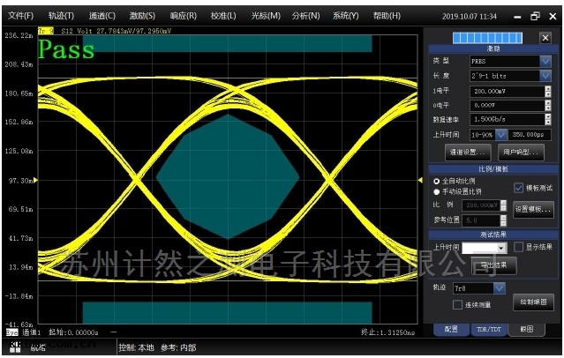Expand the 长度 bits dropdown
Screen dimensions: 564x358
[545, 76]
